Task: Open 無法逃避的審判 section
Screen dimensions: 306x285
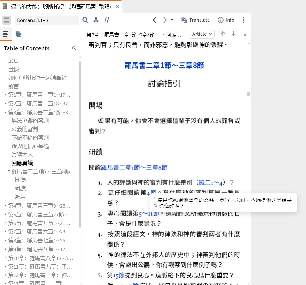Action: pyautogui.click(x=30, y=121)
